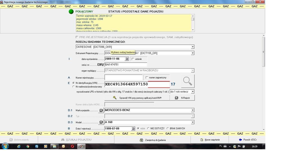Click the lookup icon next to Model
Image resolution: width=288 pixels, height=151 pixels.
[x=101, y=122]
